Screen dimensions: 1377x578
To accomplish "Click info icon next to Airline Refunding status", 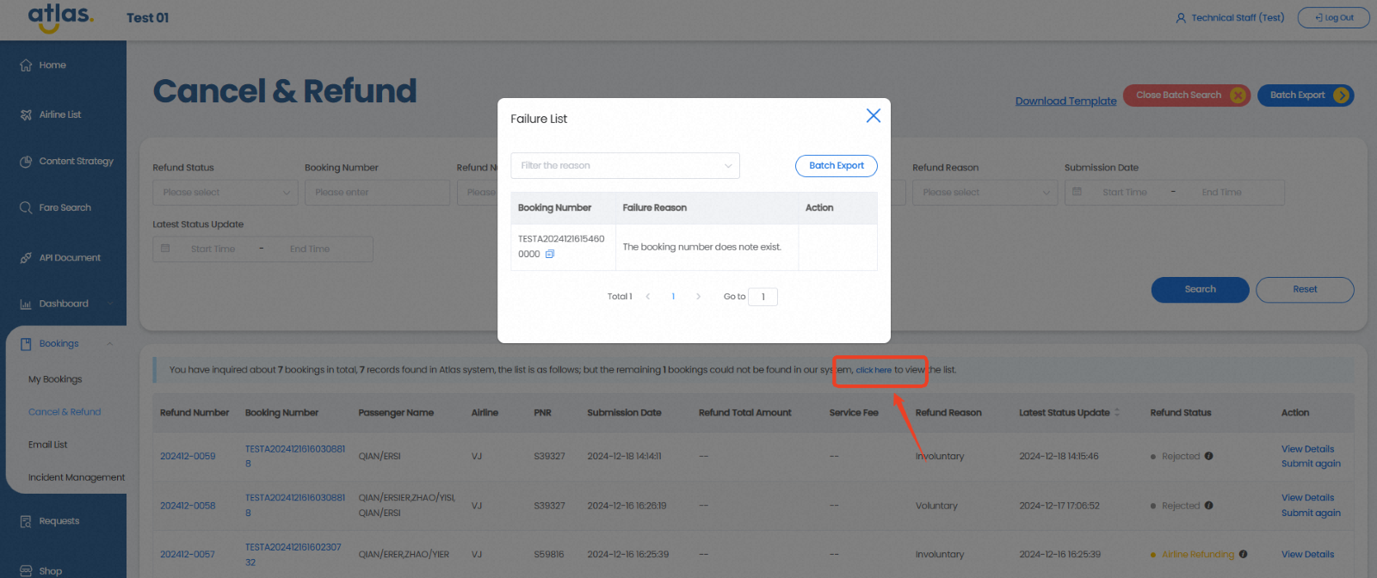I will click(1243, 554).
